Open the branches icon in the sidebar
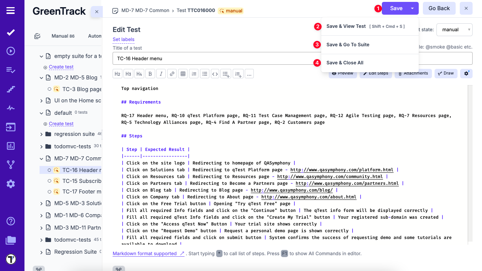The image size is (482, 271). click(11, 164)
